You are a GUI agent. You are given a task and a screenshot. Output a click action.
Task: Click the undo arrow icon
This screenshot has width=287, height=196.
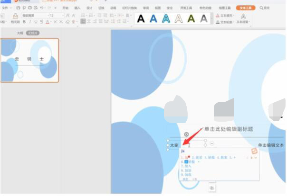42,8
